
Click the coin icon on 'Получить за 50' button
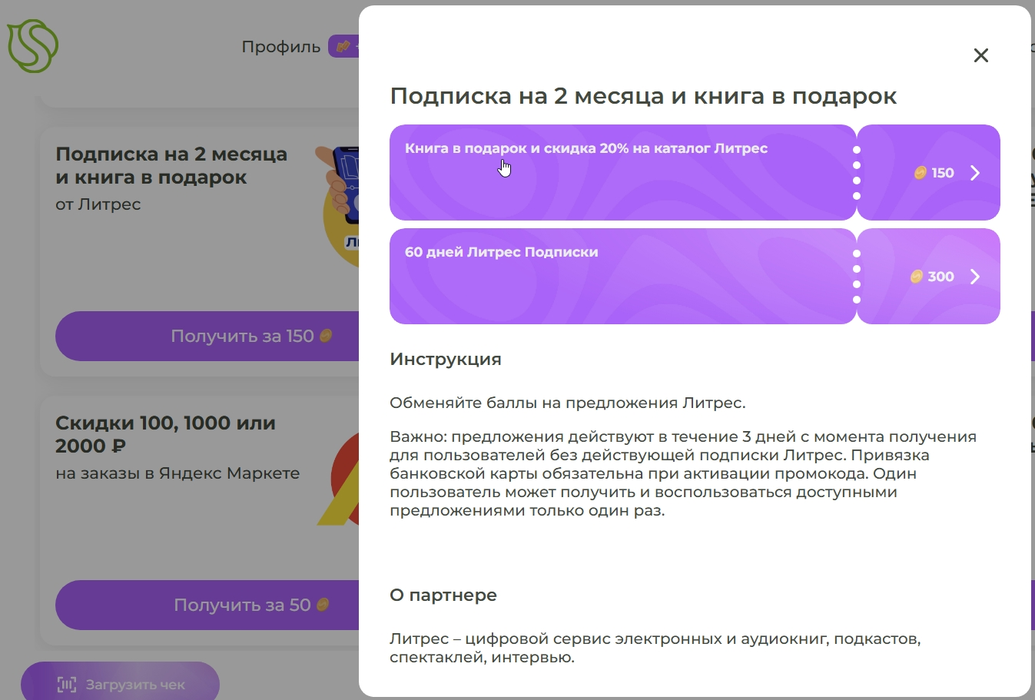pyautogui.click(x=323, y=605)
